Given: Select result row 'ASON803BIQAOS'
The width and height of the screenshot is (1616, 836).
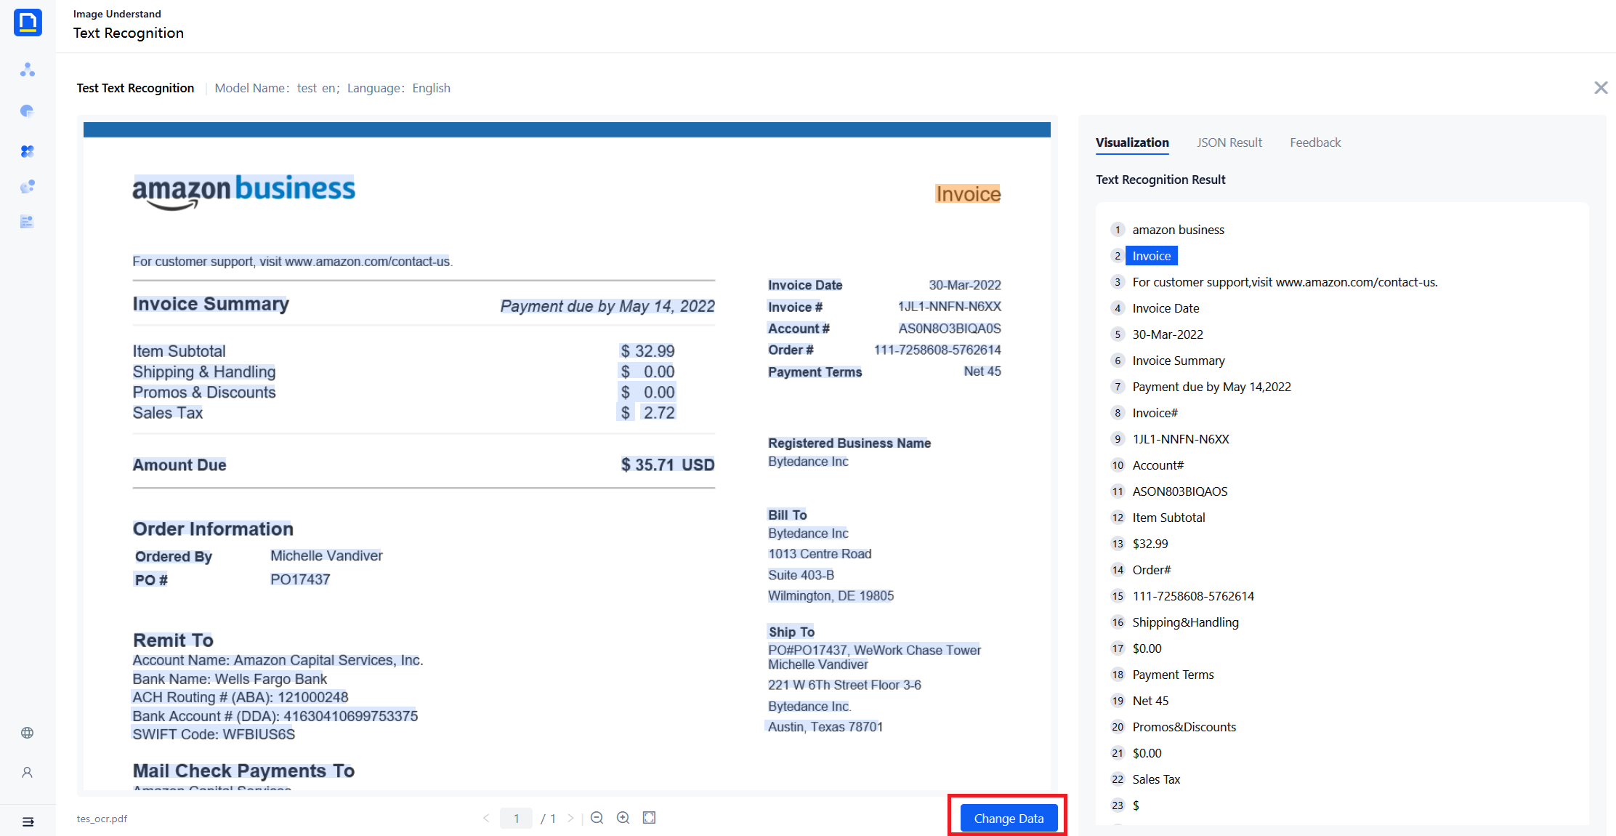Looking at the screenshot, I should click(1180, 491).
